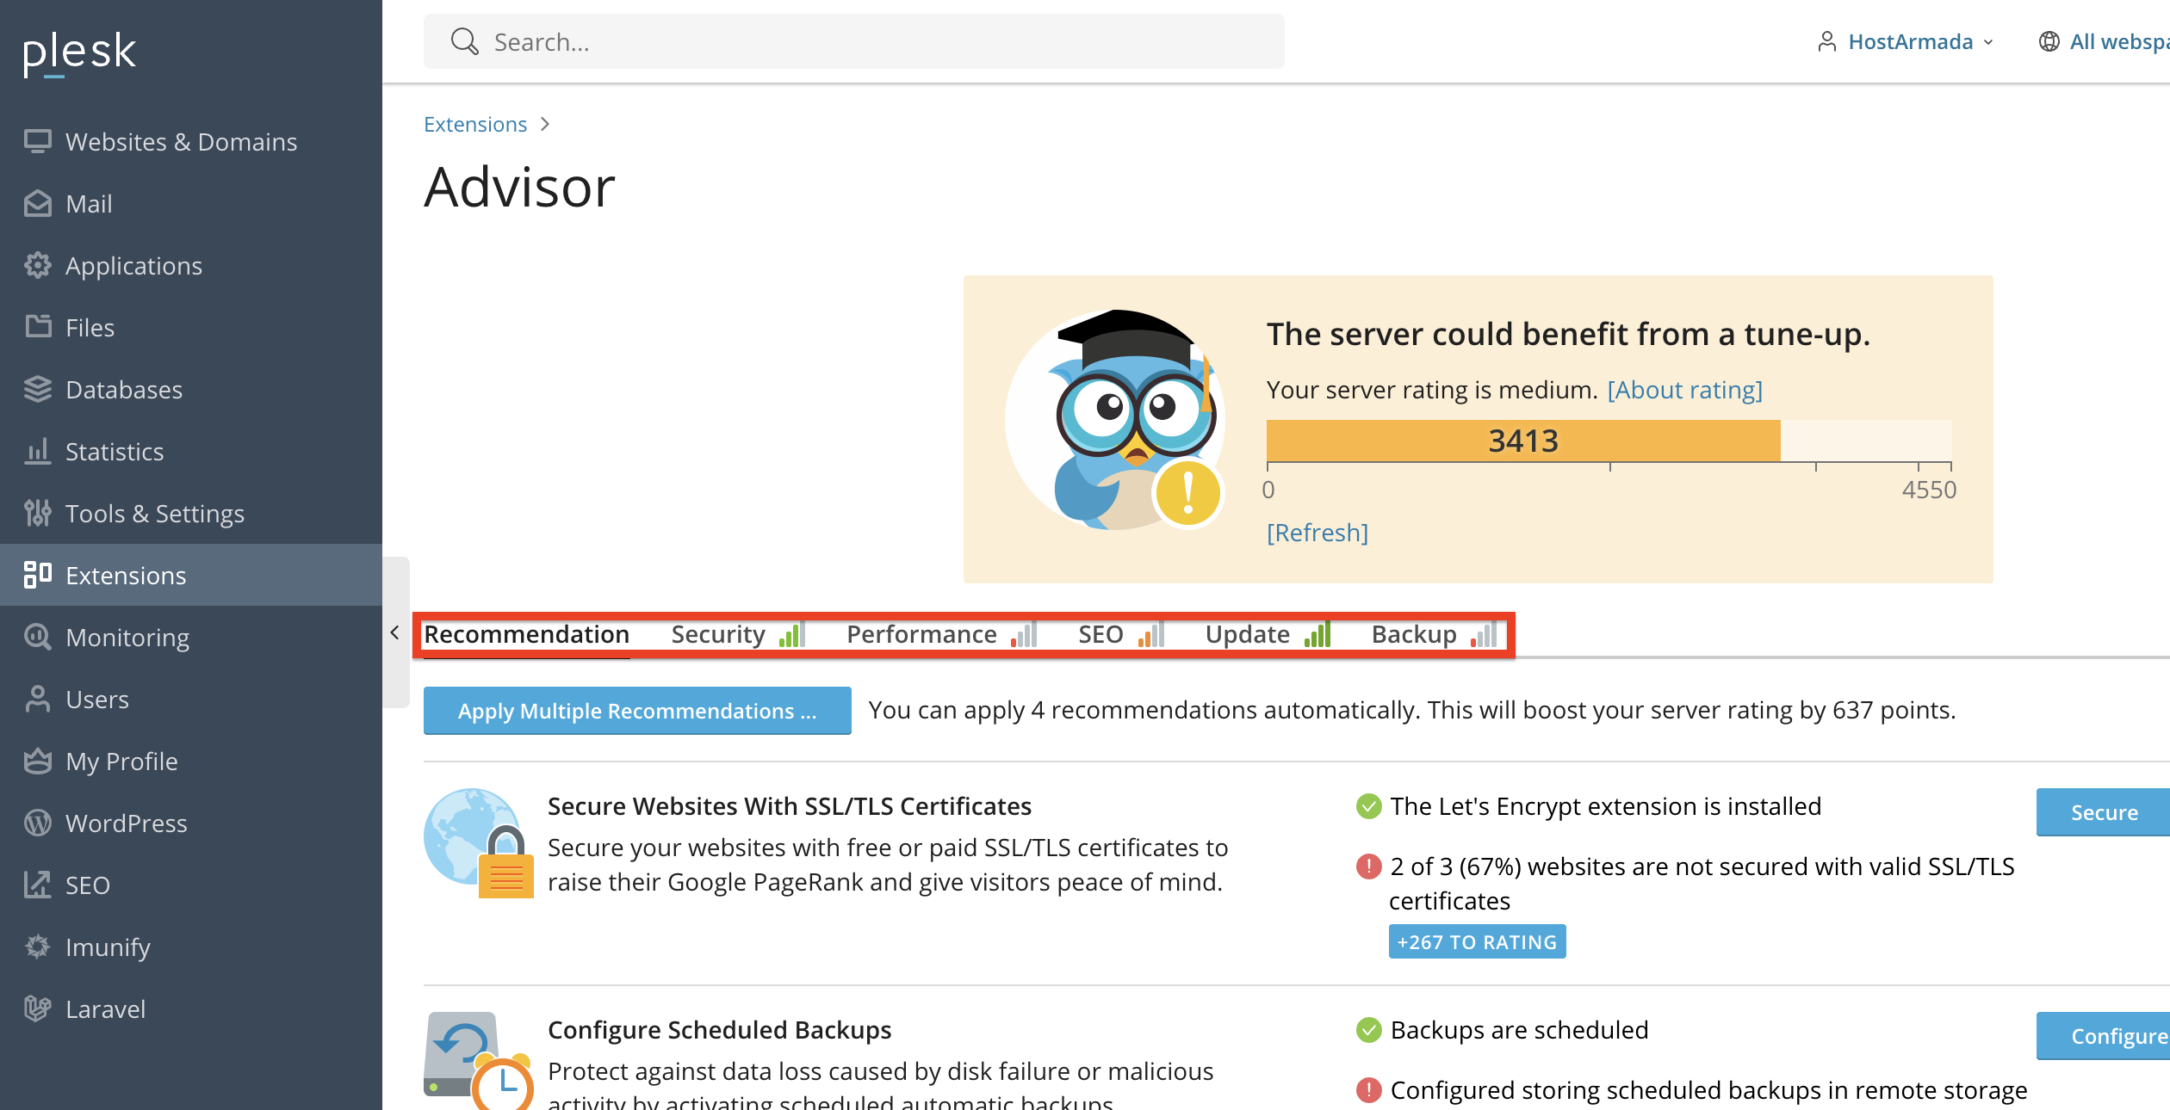The width and height of the screenshot is (2170, 1110).
Task: Click the Mail envelope icon
Action: click(x=38, y=203)
